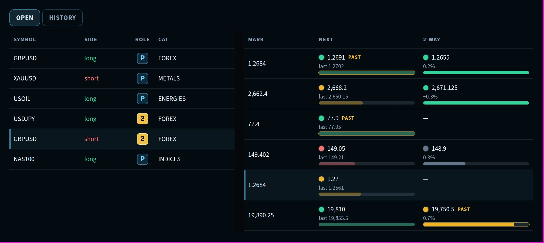
Task: Click the 2-WAY column header
Action: [432, 39]
